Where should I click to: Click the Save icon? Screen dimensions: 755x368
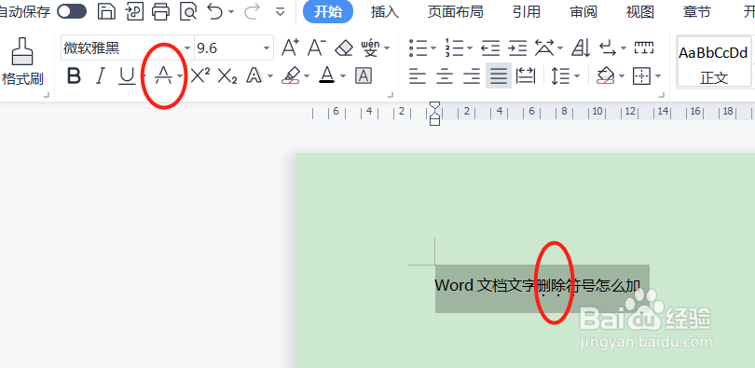(x=106, y=11)
